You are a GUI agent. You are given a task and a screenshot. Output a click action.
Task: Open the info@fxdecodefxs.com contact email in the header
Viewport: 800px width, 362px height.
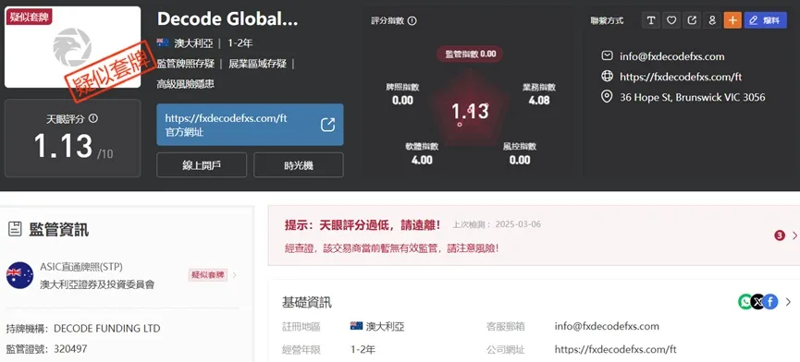pyautogui.click(x=672, y=56)
